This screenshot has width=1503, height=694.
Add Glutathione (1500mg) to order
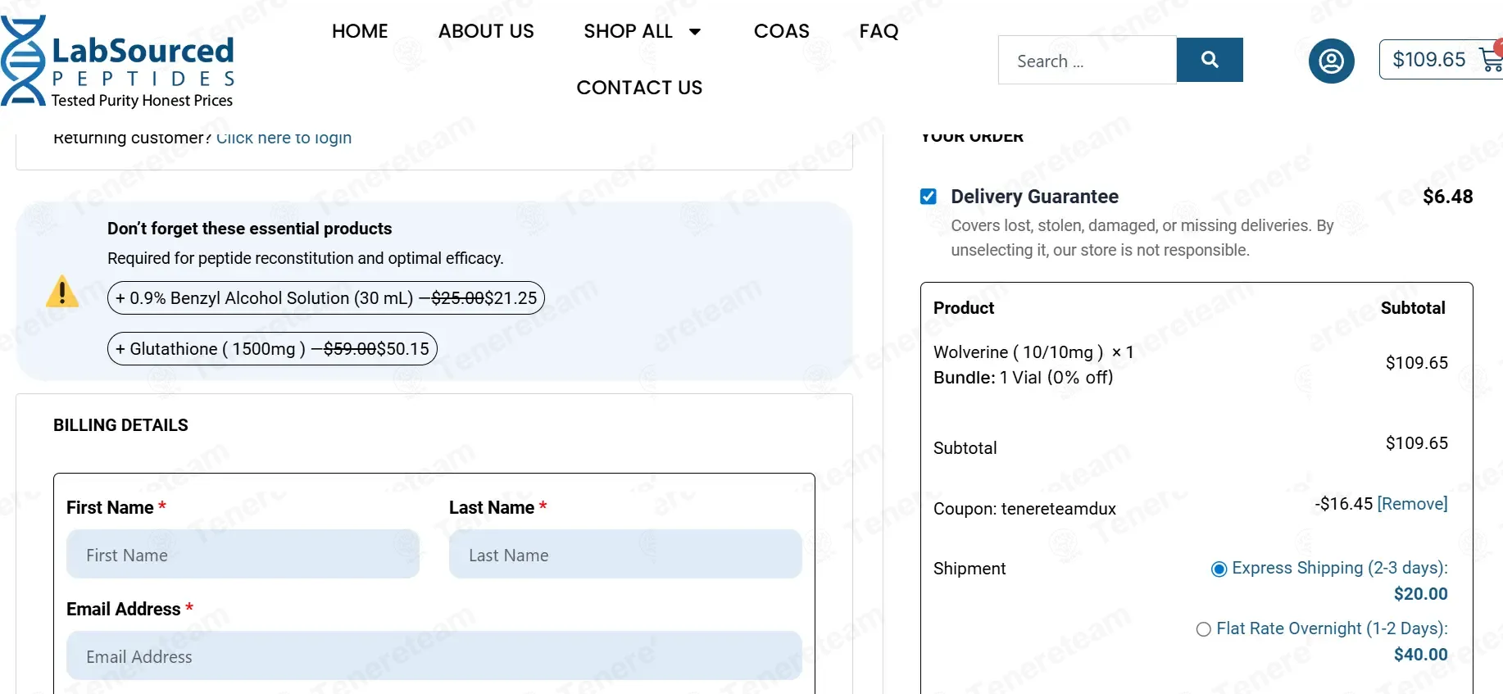coord(272,349)
